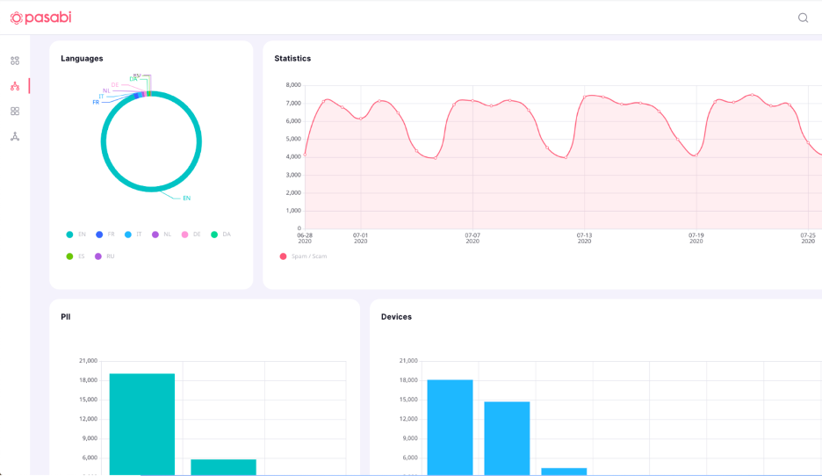Image resolution: width=822 pixels, height=476 pixels.
Task: Click the tallest teal bar in PII chart
Action: point(142,424)
